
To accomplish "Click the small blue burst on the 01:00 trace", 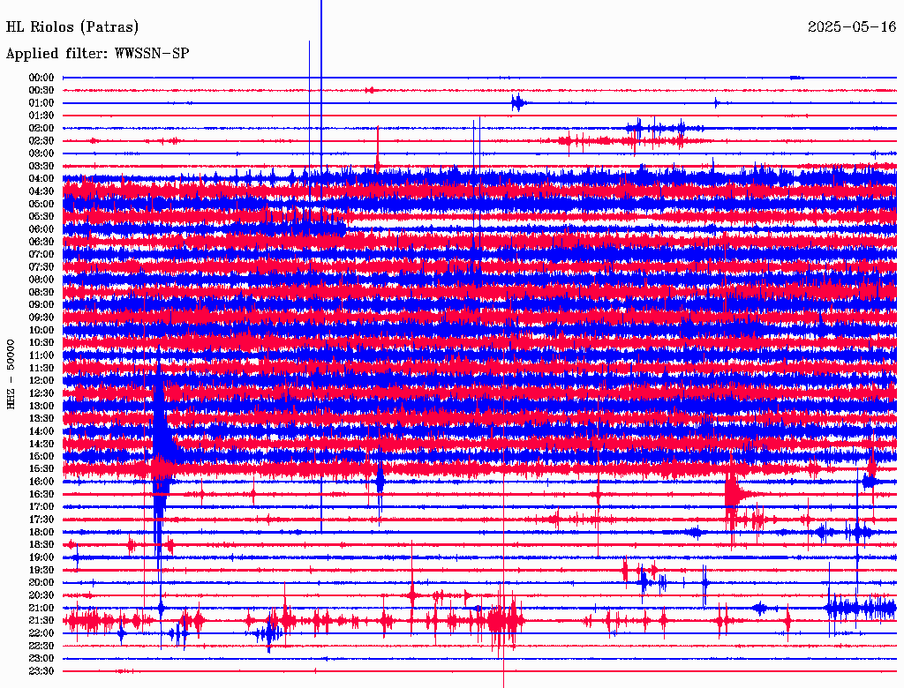I will click(x=518, y=103).
